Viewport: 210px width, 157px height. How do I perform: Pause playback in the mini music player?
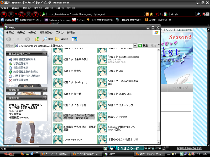[x=153, y=149]
